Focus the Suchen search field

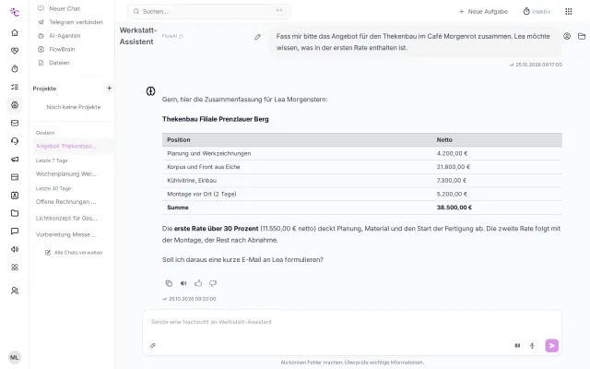coord(209,11)
